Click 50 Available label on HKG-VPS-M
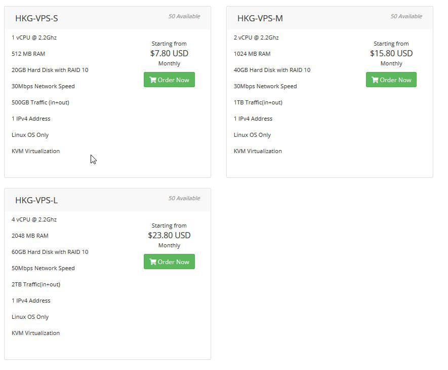This screenshot has height=370, width=448. pyautogui.click(x=406, y=16)
